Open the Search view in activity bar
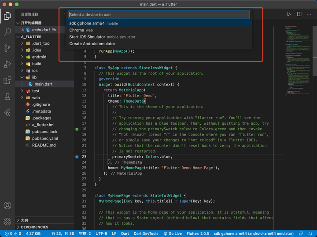 tap(7, 32)
